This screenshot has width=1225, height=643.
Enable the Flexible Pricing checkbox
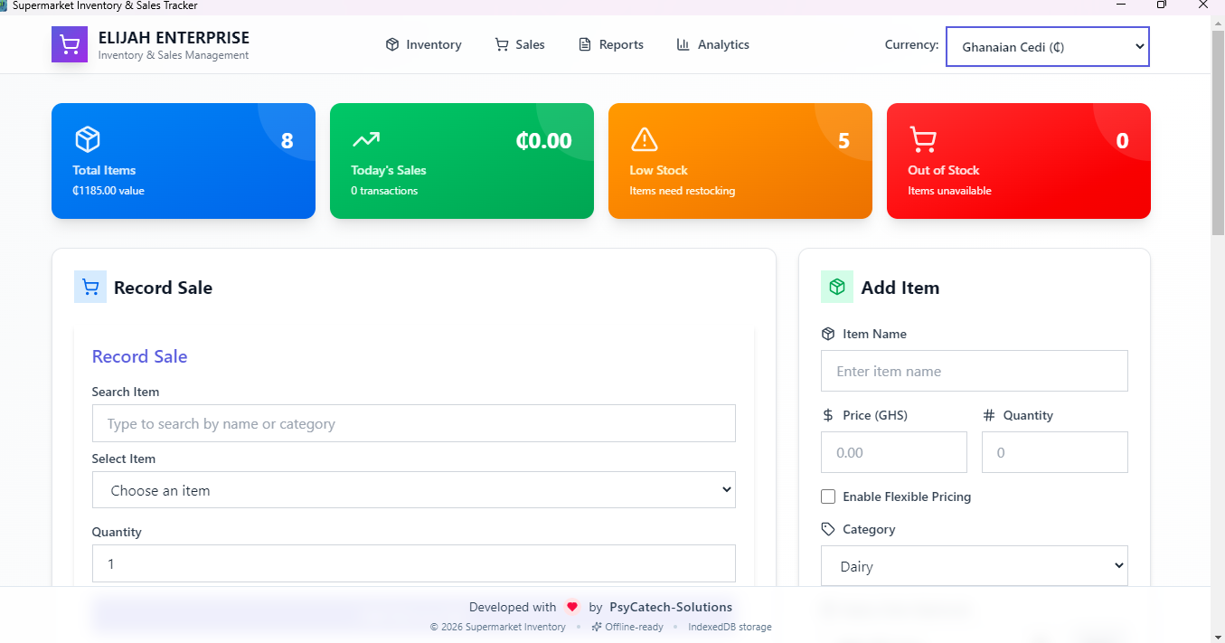828,496
